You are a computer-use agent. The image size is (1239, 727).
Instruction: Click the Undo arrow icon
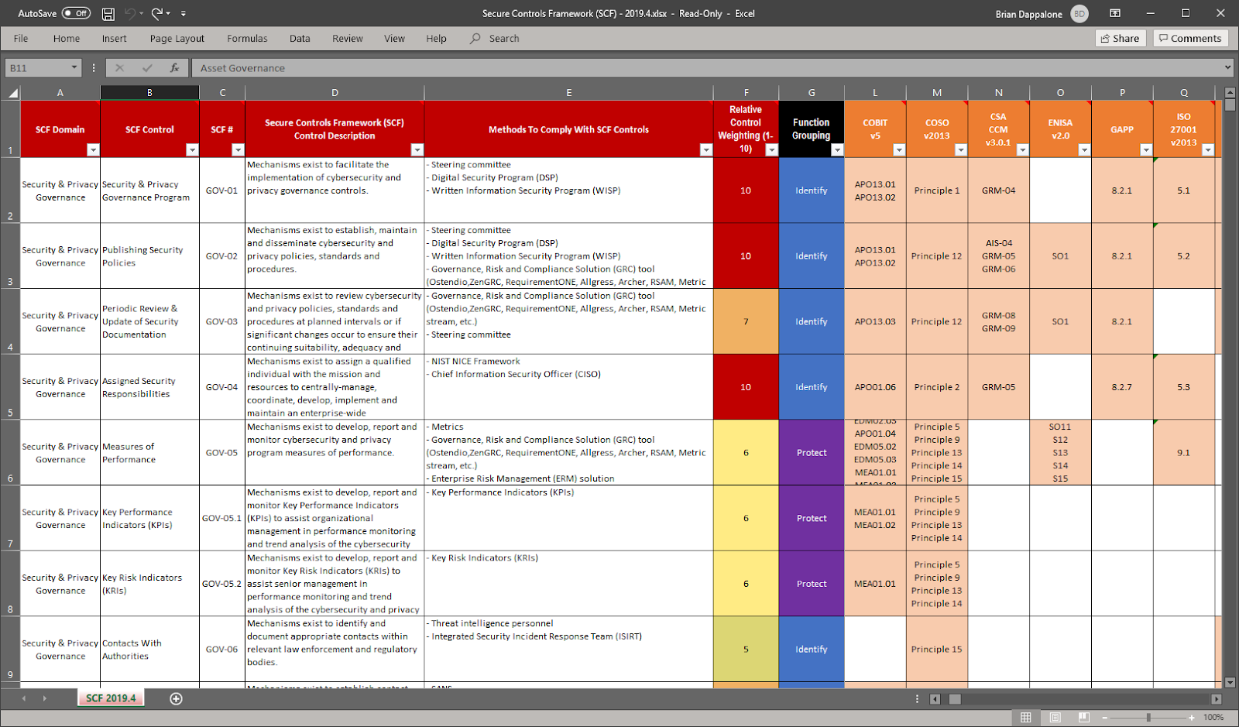coord(130,13)
